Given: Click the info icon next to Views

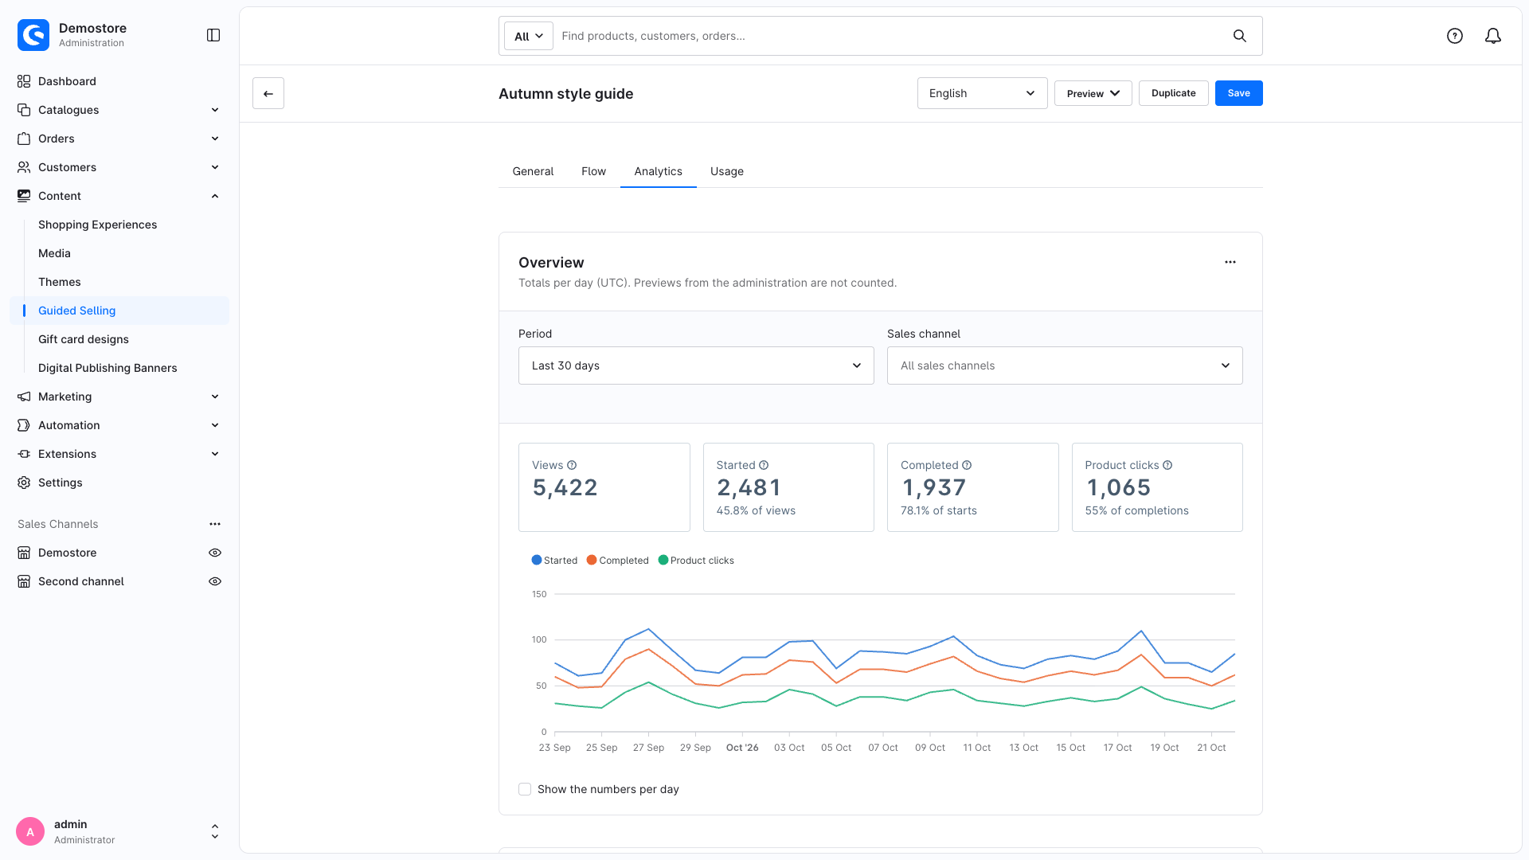Looking at the screenshot, I should click(x=572, y=465).
